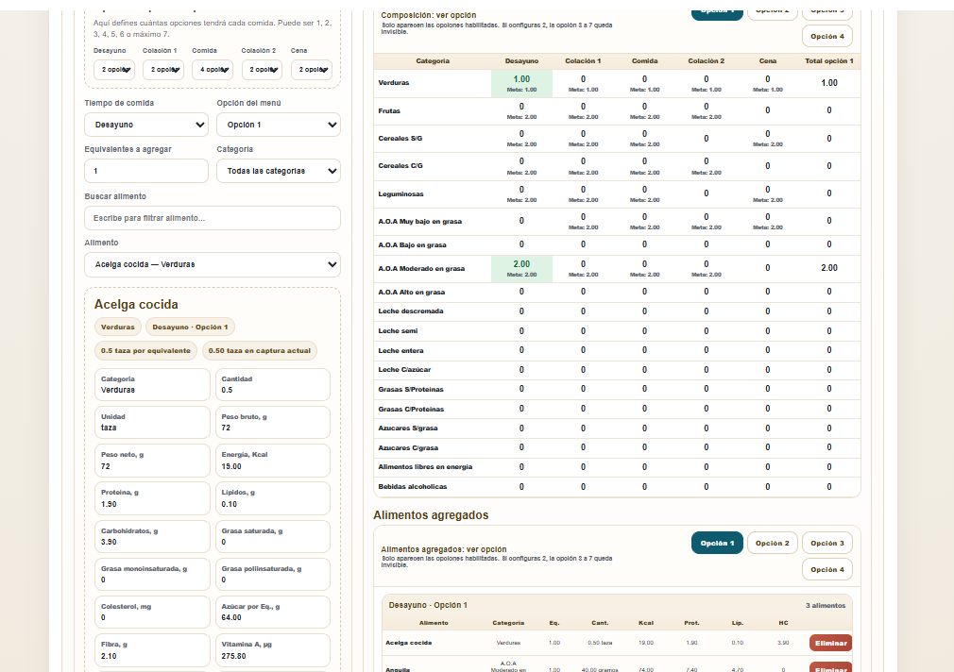This screenshot has height=672, width=954.
Task: Click the Vitamina A, µg card
Action: point(273,650)
